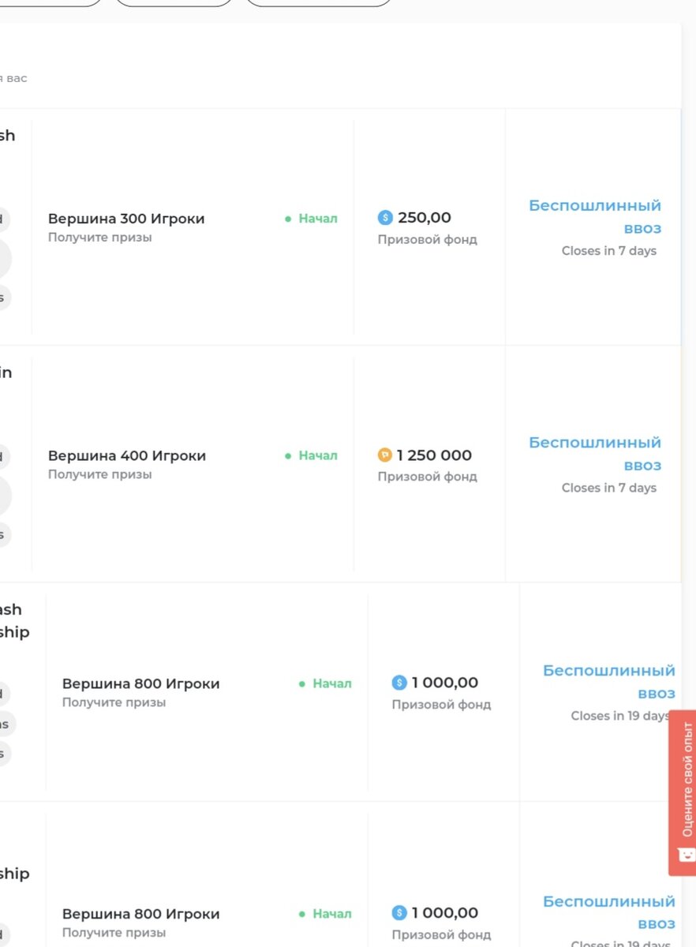Click the "Начал" status in the 400 players row
The width and height of the screenshot is (696, 947).
(x=318, y=455)
